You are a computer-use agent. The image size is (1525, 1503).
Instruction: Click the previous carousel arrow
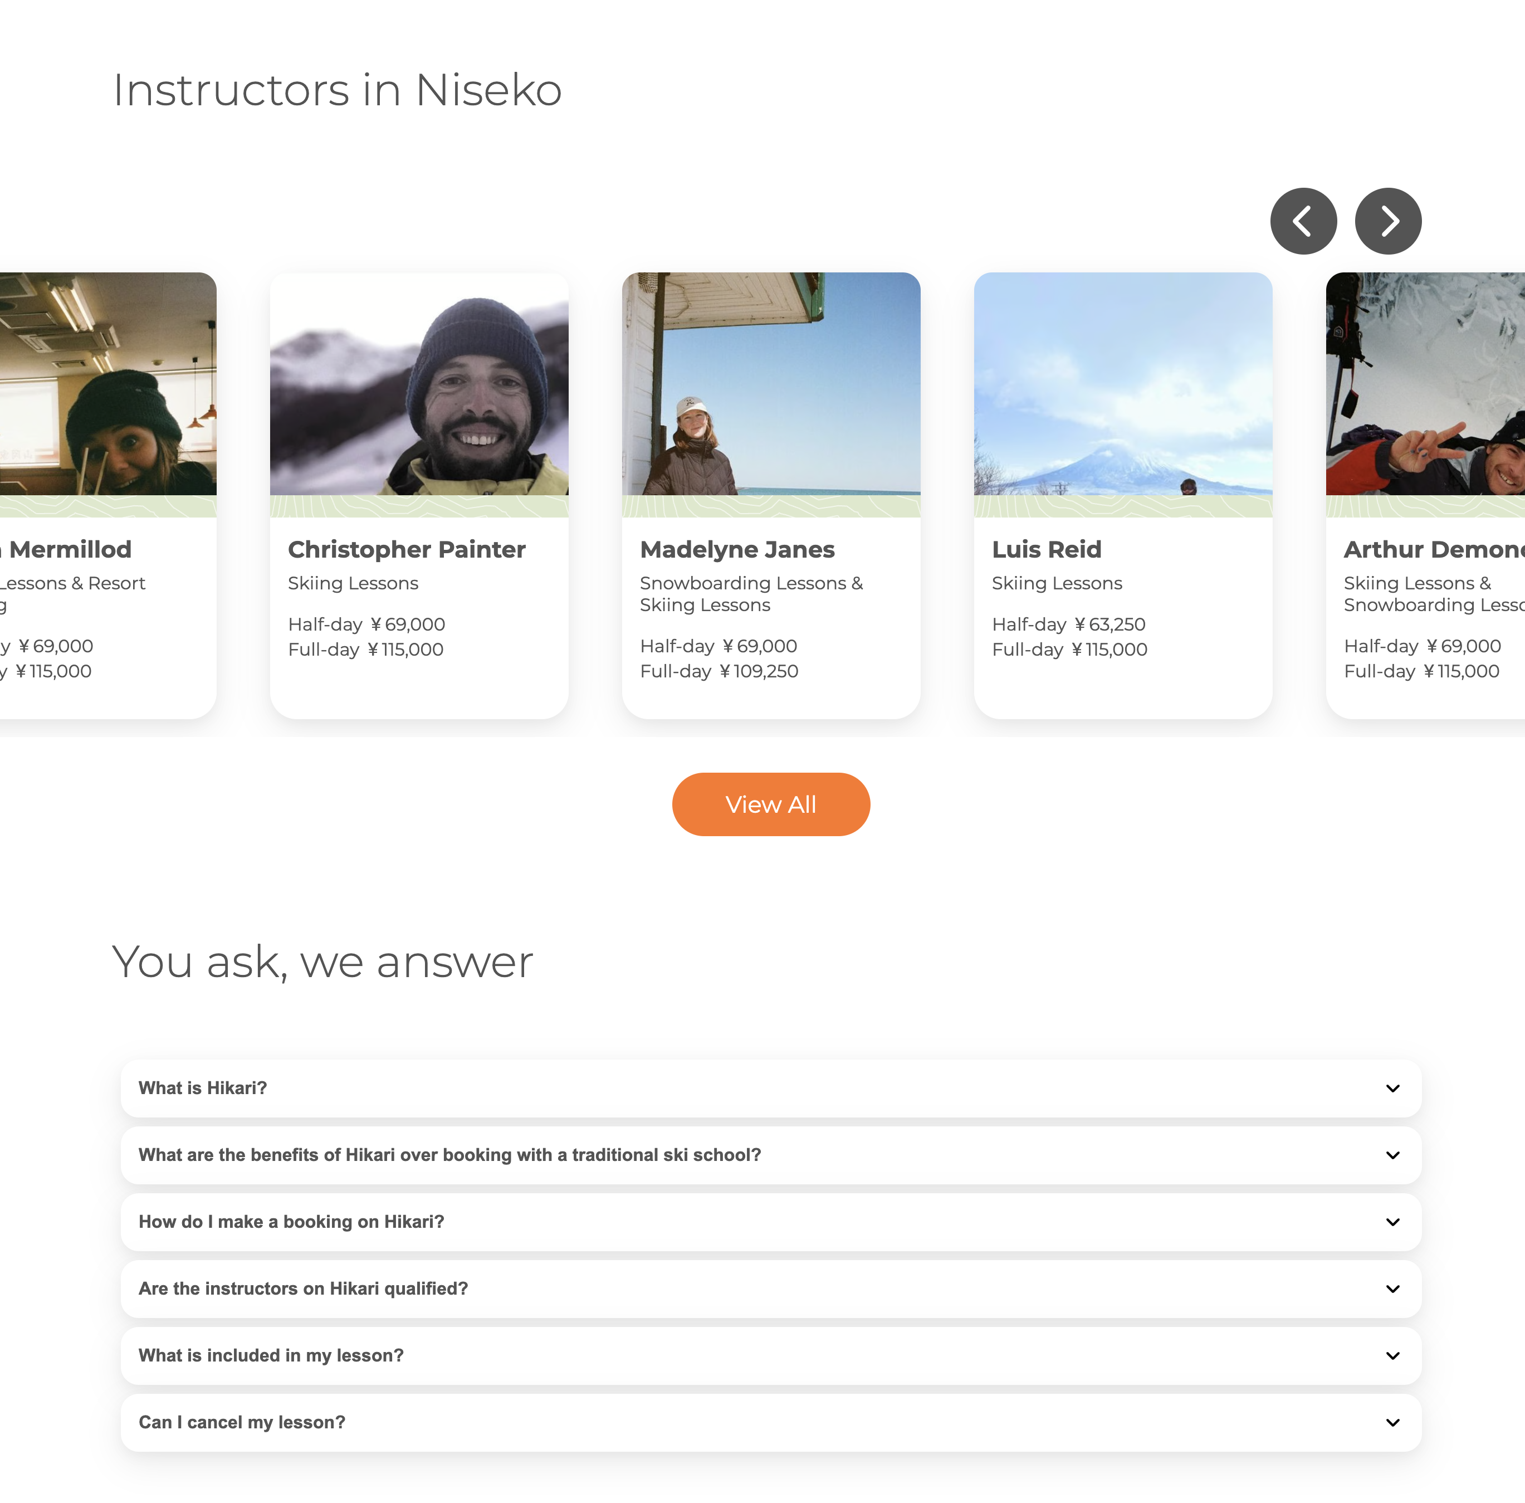point(1303,221)
